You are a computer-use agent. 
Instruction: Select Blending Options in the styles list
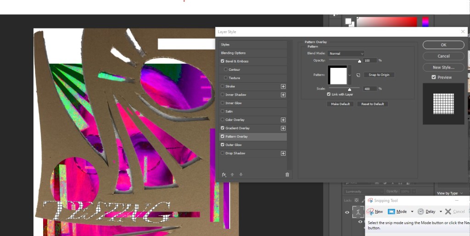pos(233,53)
